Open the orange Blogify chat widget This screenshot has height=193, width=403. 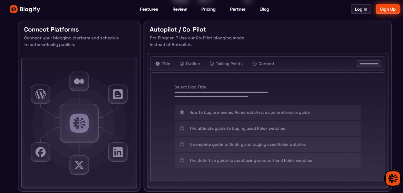[393, 178]
